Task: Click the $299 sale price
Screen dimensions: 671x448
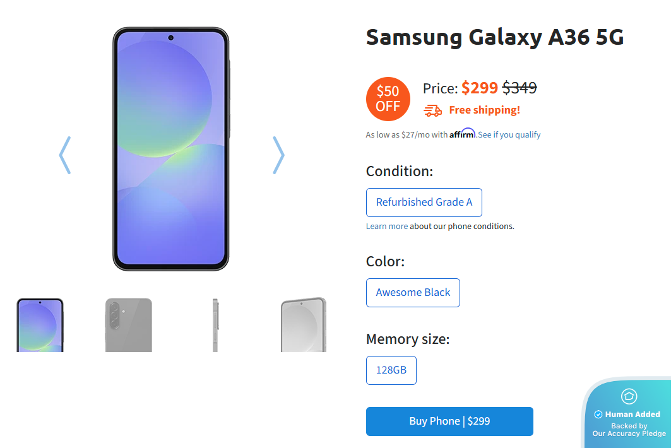Action: 480,88
